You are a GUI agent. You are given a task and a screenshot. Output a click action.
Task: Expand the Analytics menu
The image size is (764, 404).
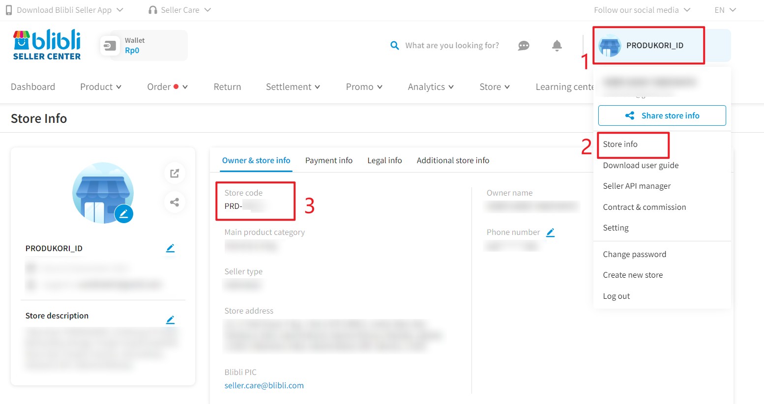coord(431,87)
